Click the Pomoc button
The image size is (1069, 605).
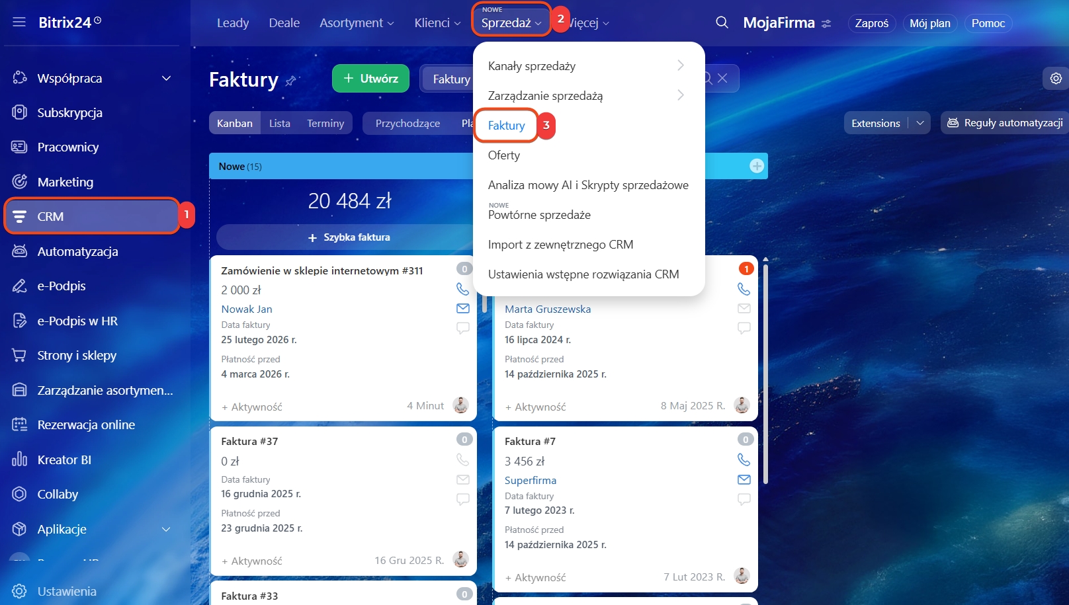(988, 23)
